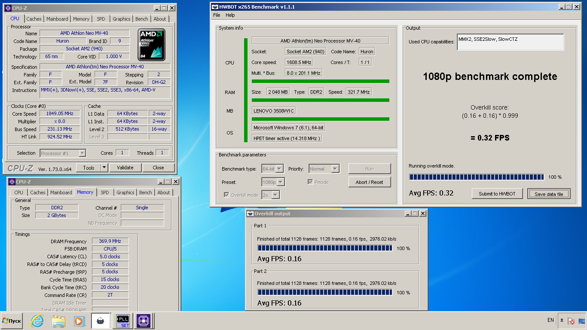This screenshot has height=330, width=587.
Task: Click Microsoft Windows 7 OS field
Action: pyautogui.click(x=289, y=128)
